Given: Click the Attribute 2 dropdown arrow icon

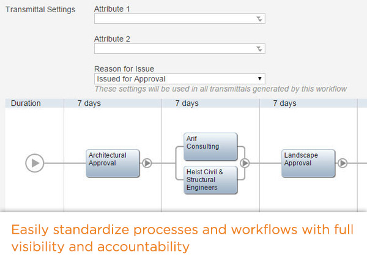Looking at the screenshot, I should tap(259, 49).
